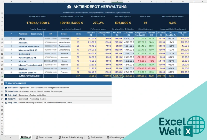Click the bullet icon beside Blaue Zellen legend
Viewport: 207px width, 140px height.
6,88
